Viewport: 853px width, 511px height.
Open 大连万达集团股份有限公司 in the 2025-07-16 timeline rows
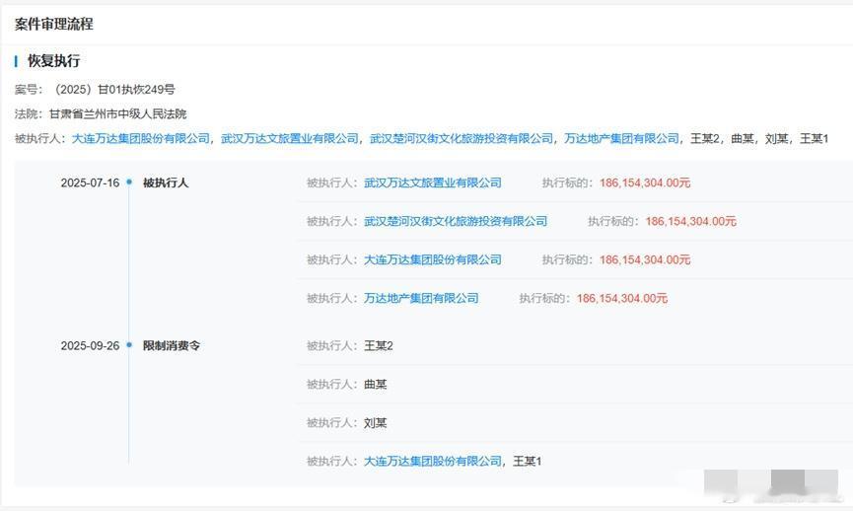(433, 260)
